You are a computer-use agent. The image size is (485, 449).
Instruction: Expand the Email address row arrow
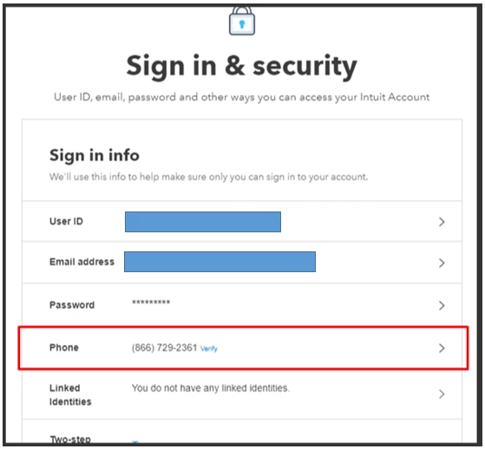tap(442, 263)
